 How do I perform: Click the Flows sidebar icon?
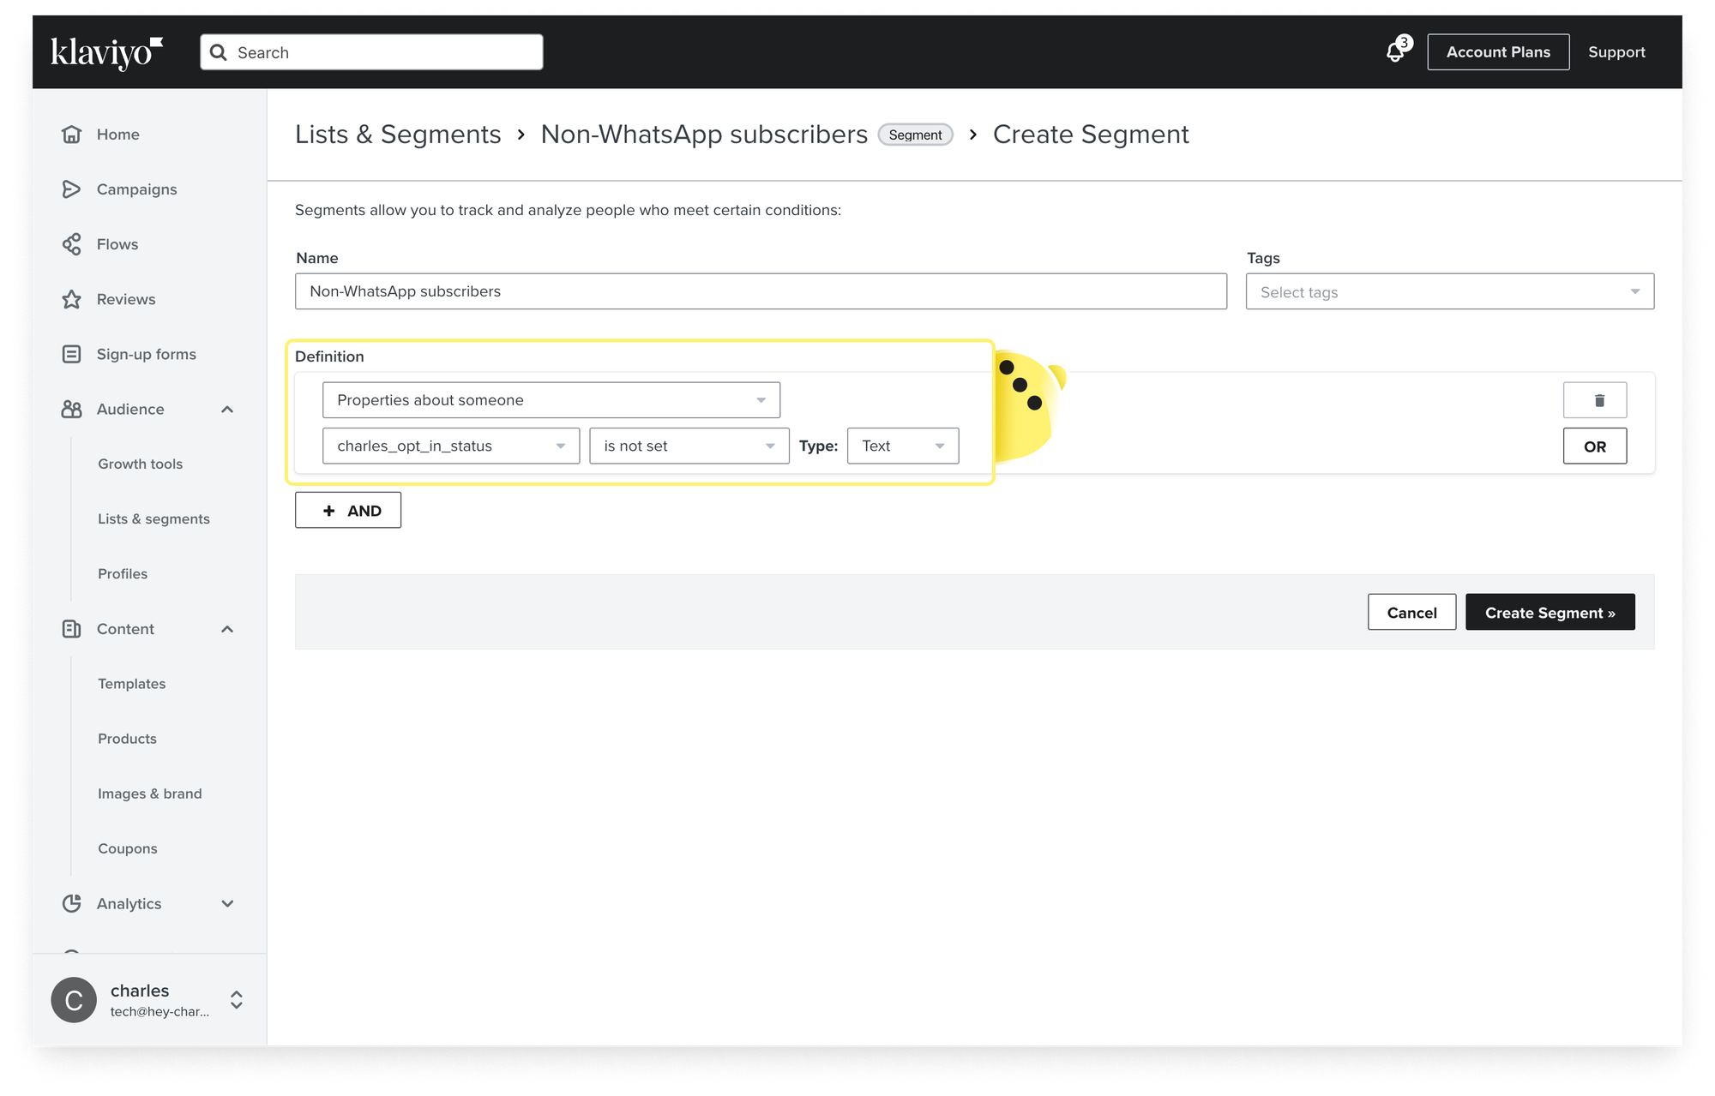click(73, 243)
